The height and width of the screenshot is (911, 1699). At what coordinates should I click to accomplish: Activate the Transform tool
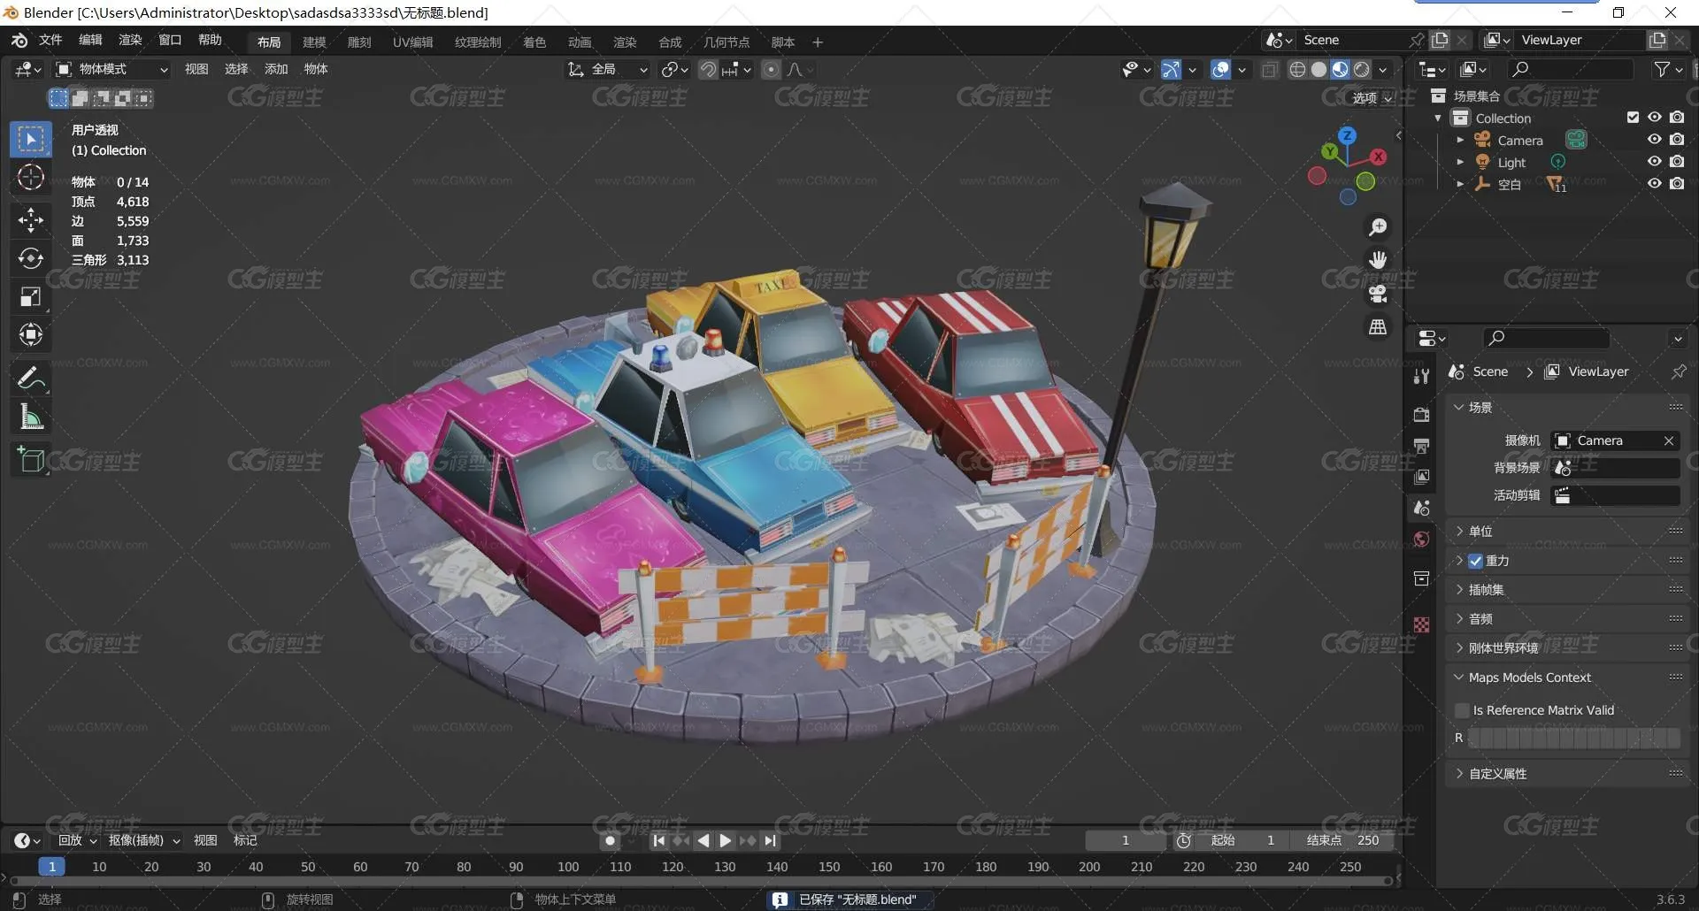click(31, 334)
